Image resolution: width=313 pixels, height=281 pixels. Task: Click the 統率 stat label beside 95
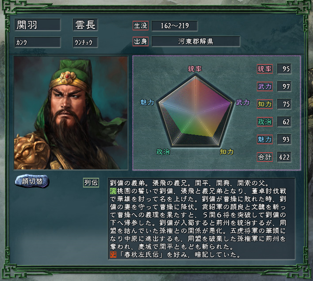[x=265, y=69]
